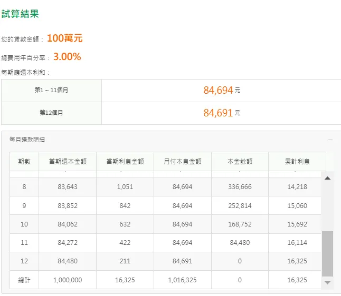Collapse the 每月還款明細 panel
341x296 pixels.
330,140
